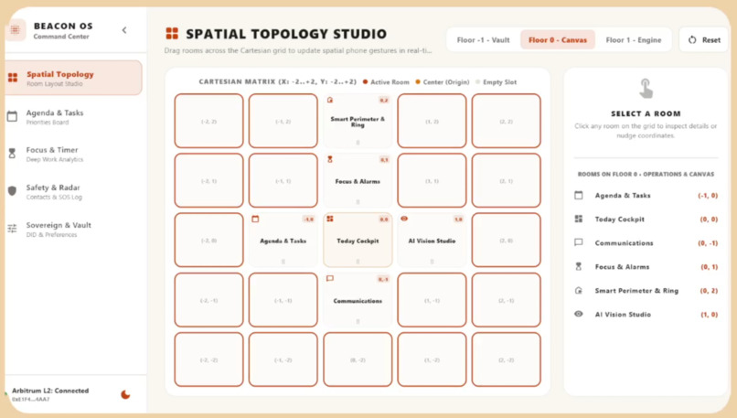This screenshot has height=418, width=737.
Task: Click the pointing hand Select a Room icon
Action: [x=646, y=89]
